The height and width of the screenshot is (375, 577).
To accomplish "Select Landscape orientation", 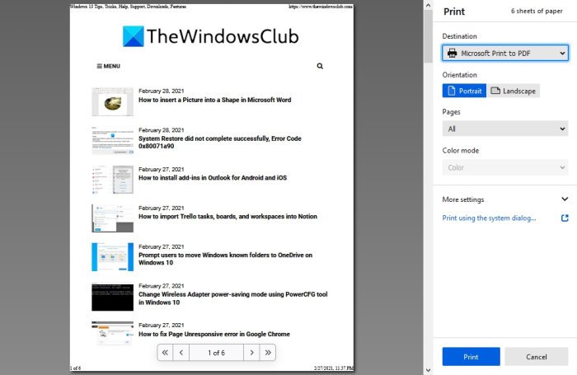I will [x=514, y=91].
